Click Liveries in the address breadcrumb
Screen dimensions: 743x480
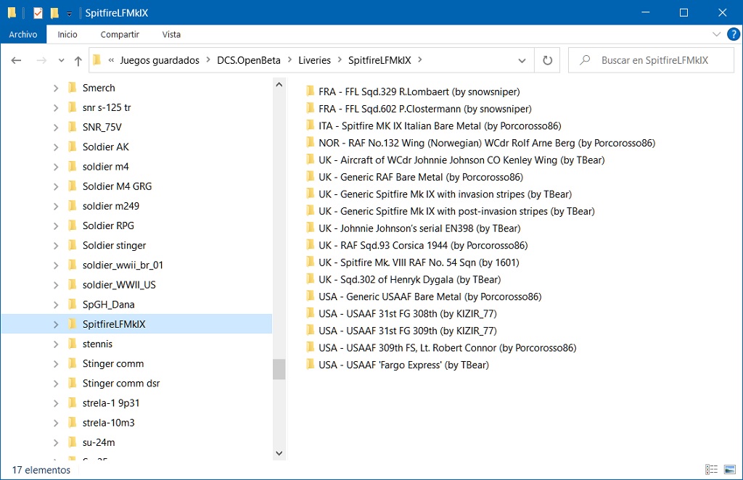(x=314, y=60)
